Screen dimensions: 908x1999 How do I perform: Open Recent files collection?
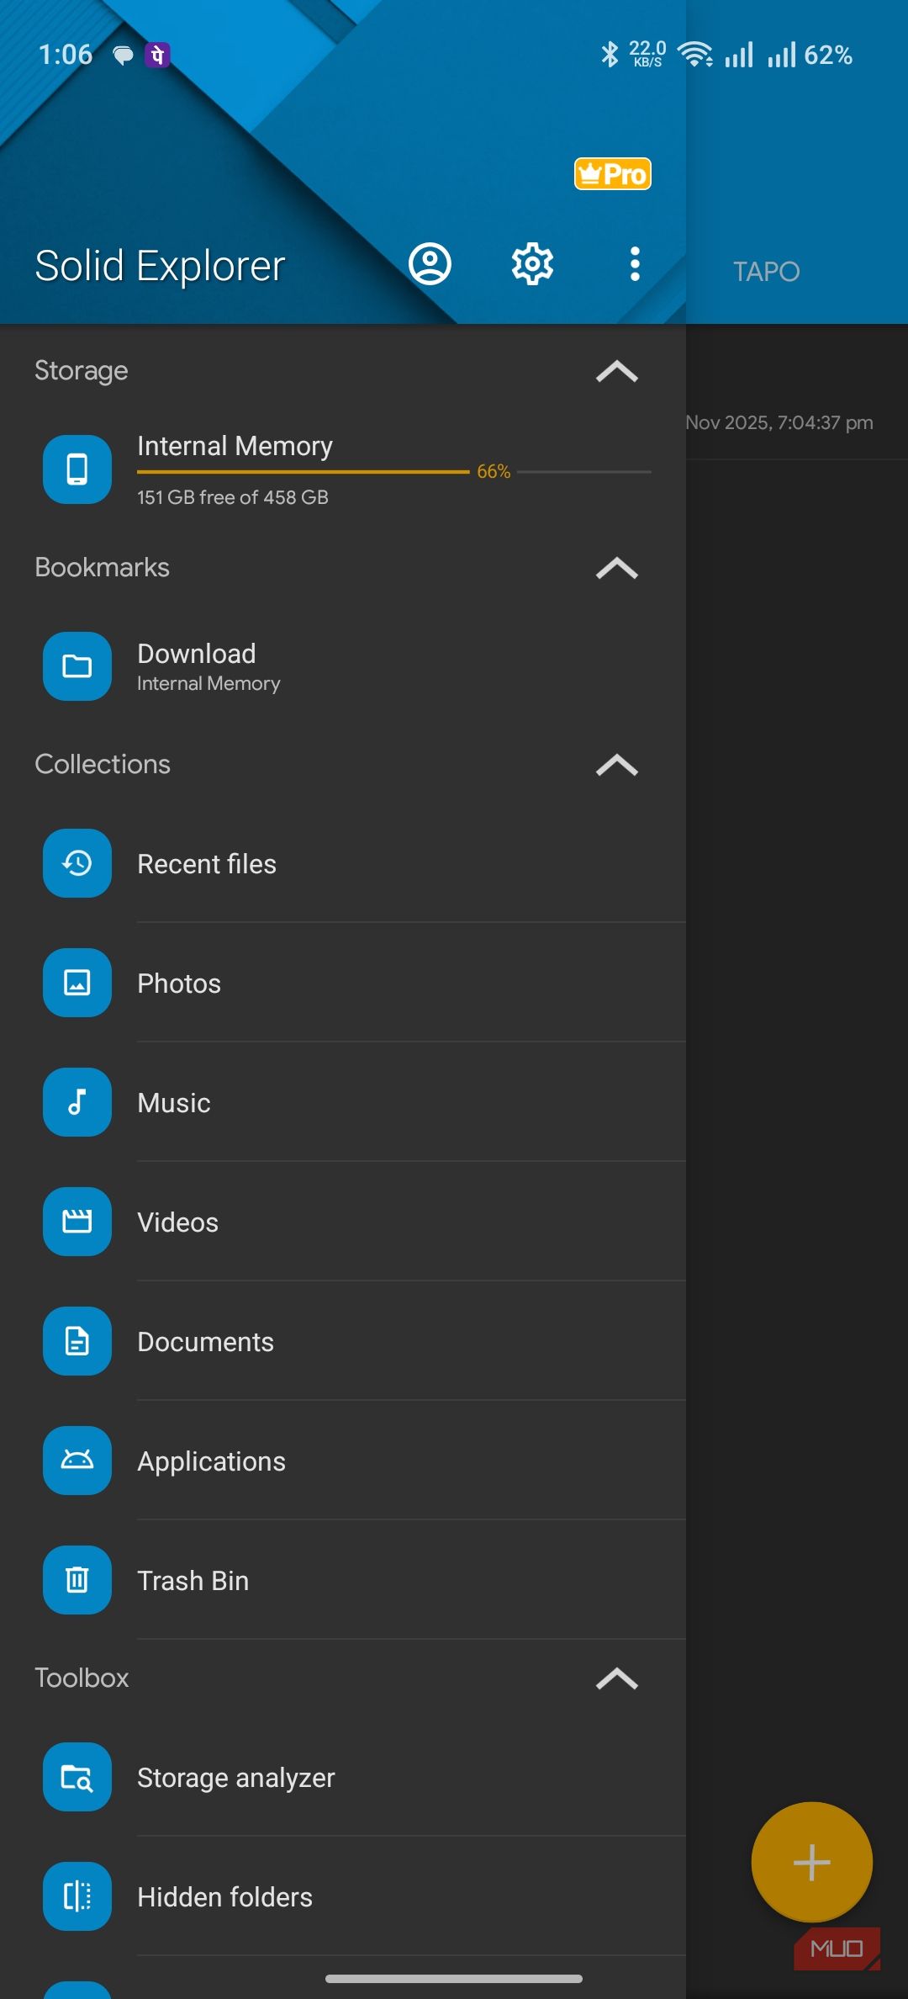pyautogui.click(x=343, y=863)
